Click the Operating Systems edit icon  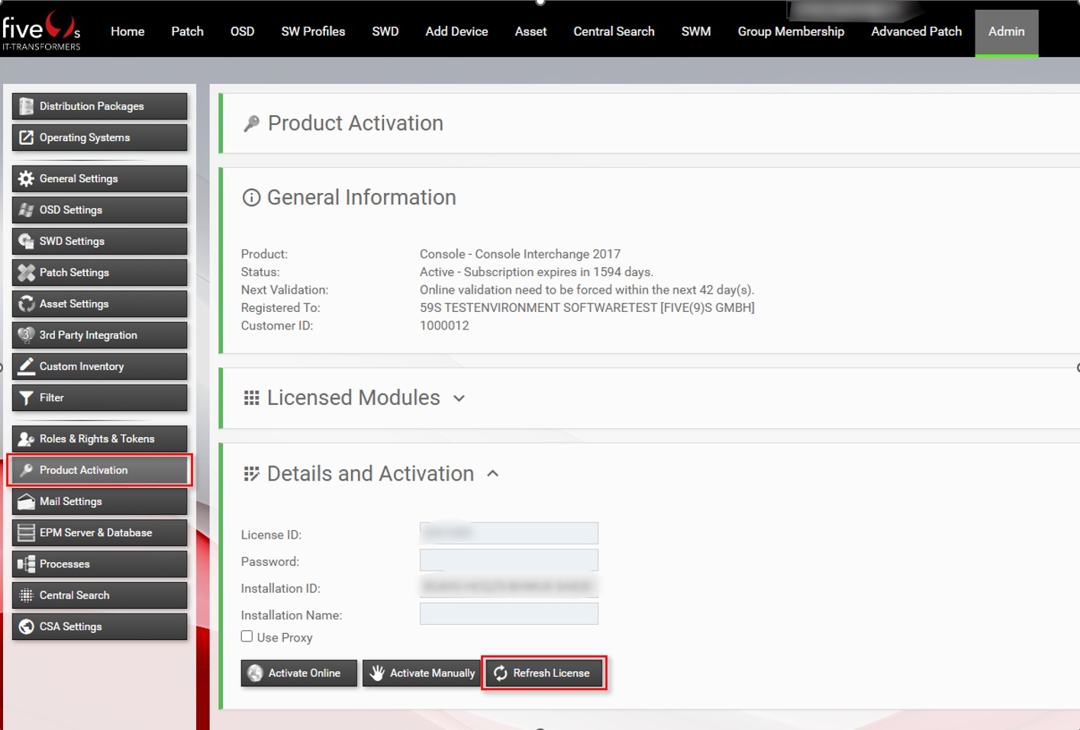point(26,137)
